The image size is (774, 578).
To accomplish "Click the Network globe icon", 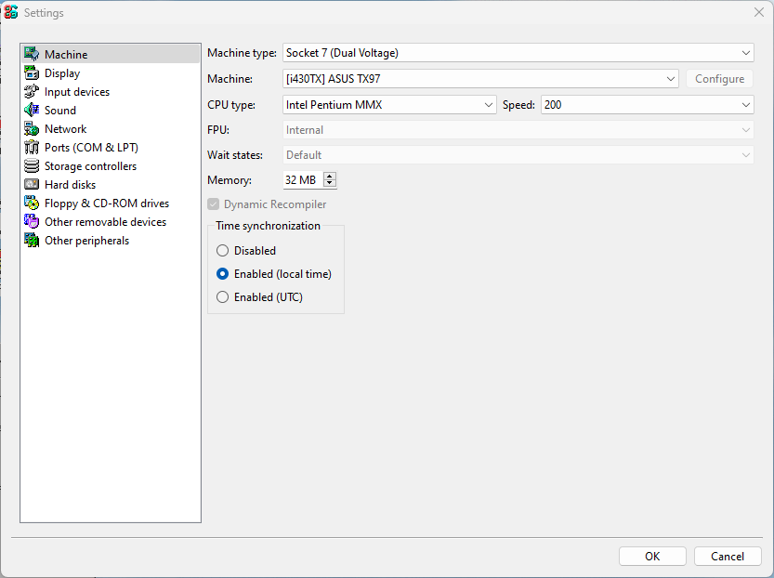I will click(x=32, y=128).
